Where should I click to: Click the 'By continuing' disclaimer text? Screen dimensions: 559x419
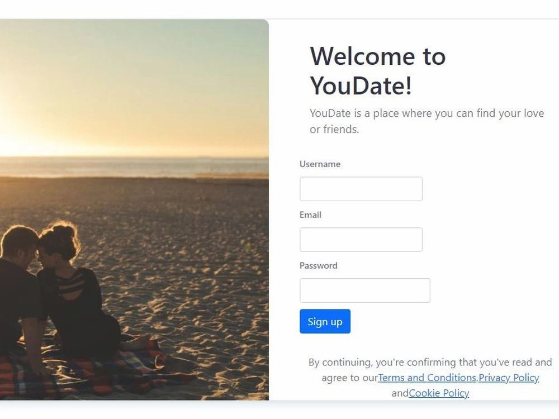[430, 378]
